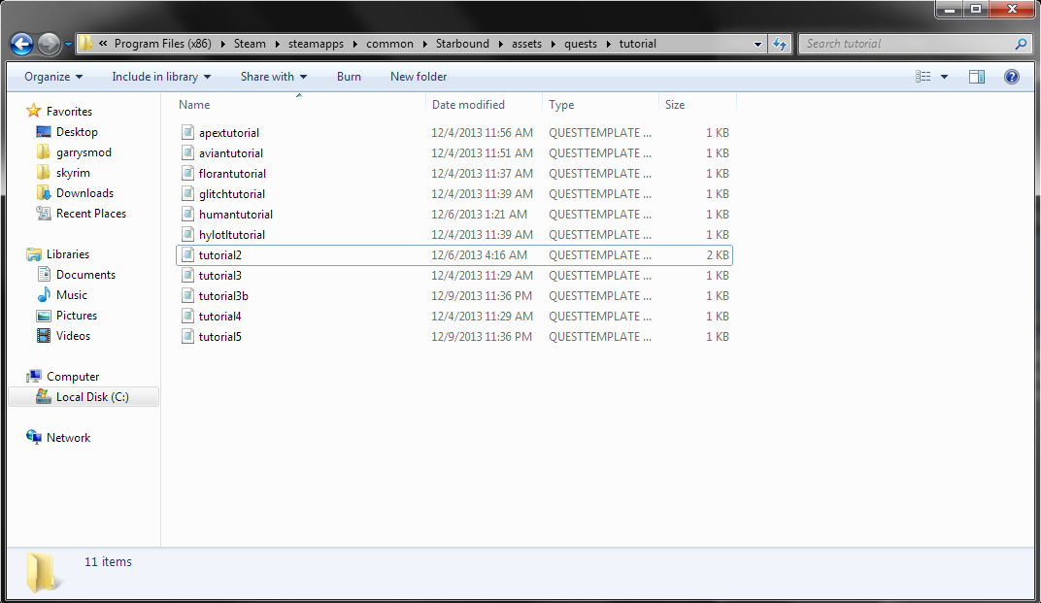
Task: Click assets in the address path
Action: click(526, 44)
